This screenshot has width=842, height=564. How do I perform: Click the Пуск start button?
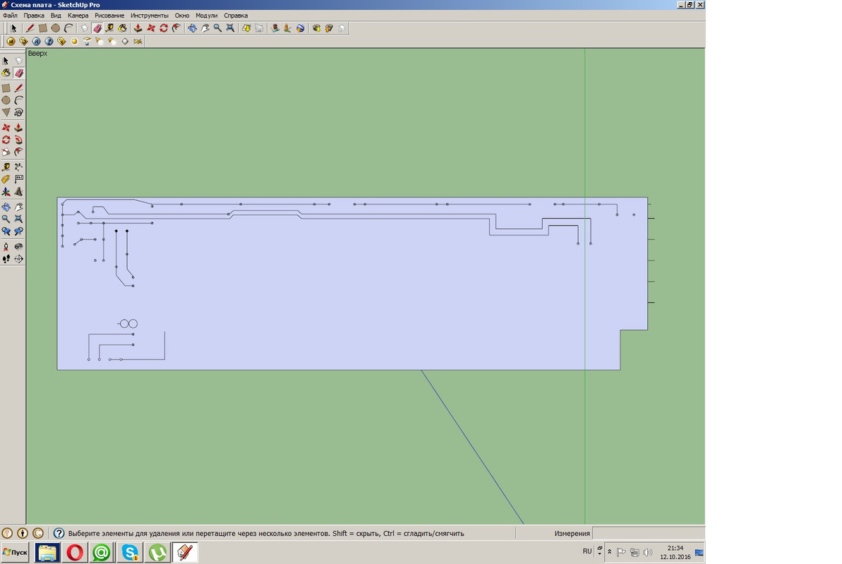click(x=15, y=552)
